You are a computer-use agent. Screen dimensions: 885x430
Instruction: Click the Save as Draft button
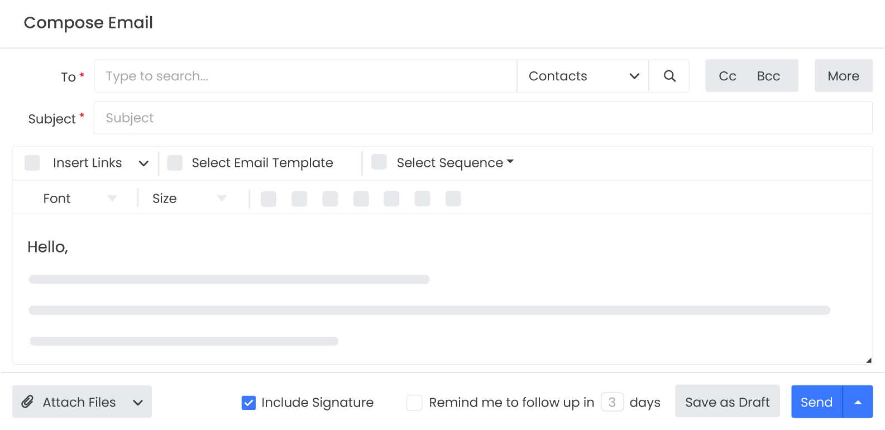tap(727, 402)
